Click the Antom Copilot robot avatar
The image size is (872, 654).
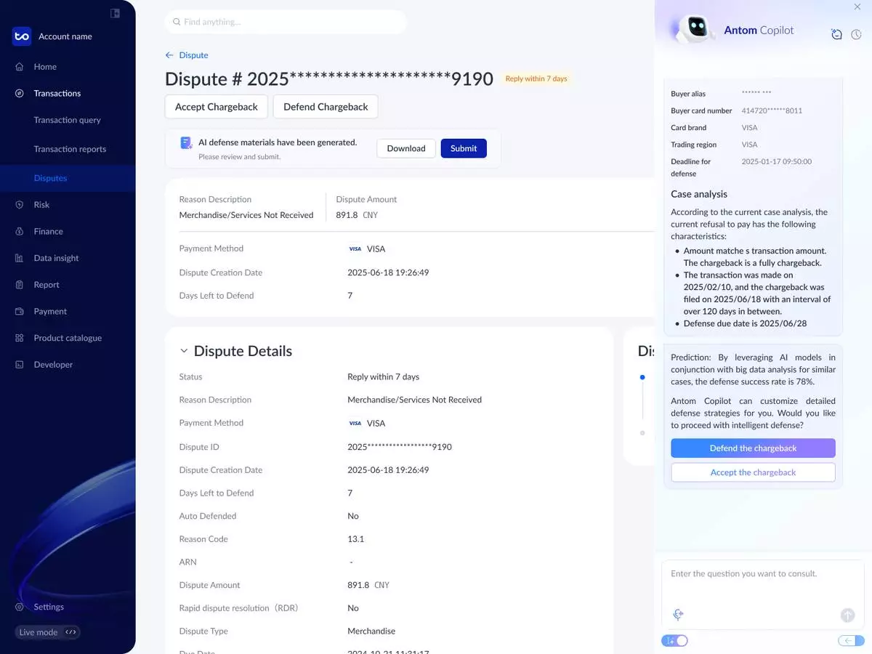tap(695, 29)
